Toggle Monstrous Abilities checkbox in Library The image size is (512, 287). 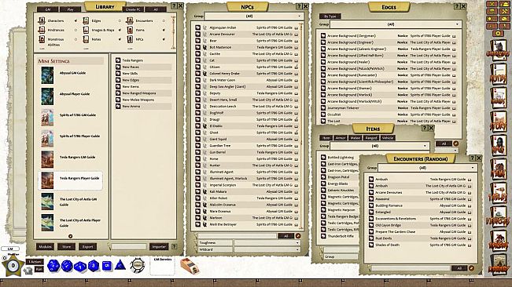[76, 39]
